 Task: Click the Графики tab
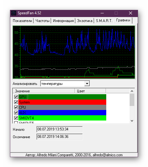pos(123,20)
